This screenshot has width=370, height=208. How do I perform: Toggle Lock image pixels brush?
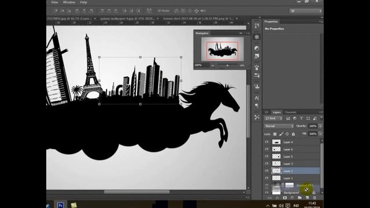point(281,134)
